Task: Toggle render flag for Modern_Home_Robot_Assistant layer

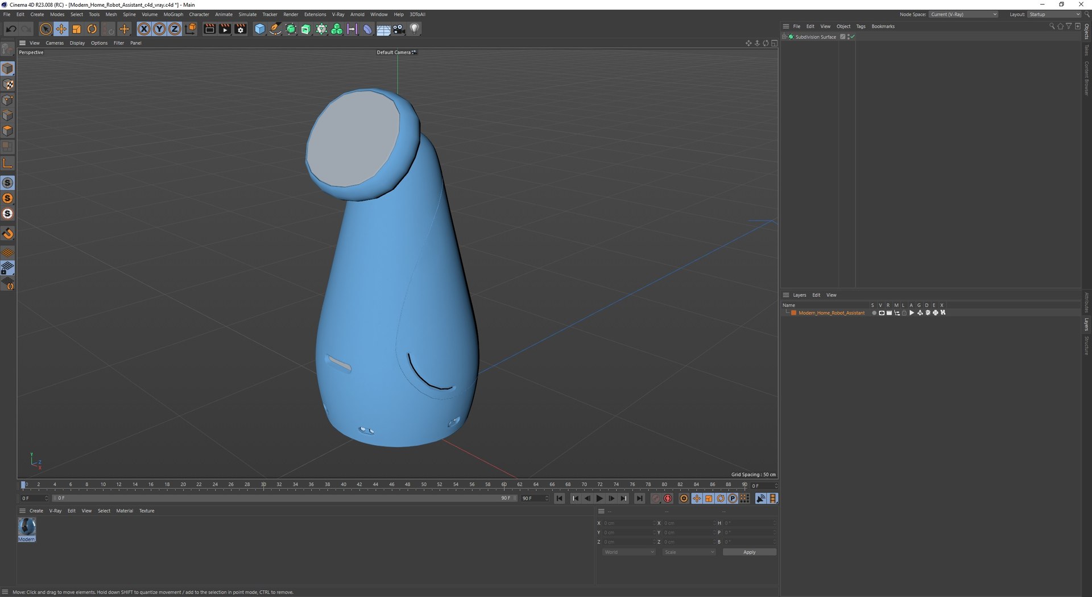Action: tap(889, 313)
